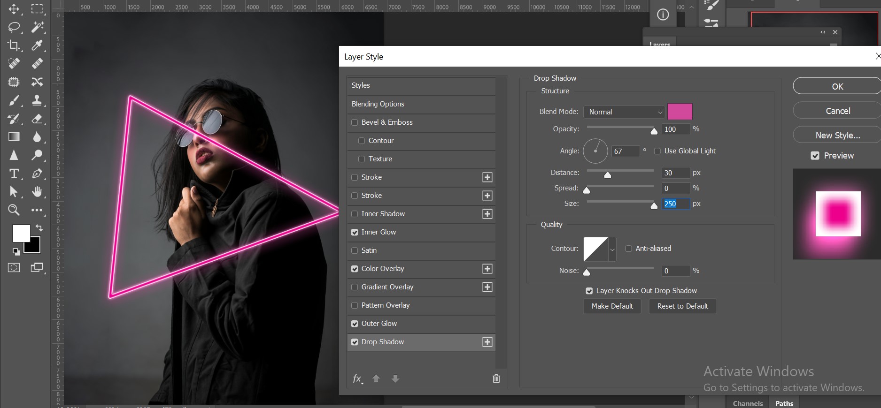Image resolution: width=881 pixels, height=408 pixels.
Task: Select the Content-Aware Move tool
Action: tap(37, 82)
